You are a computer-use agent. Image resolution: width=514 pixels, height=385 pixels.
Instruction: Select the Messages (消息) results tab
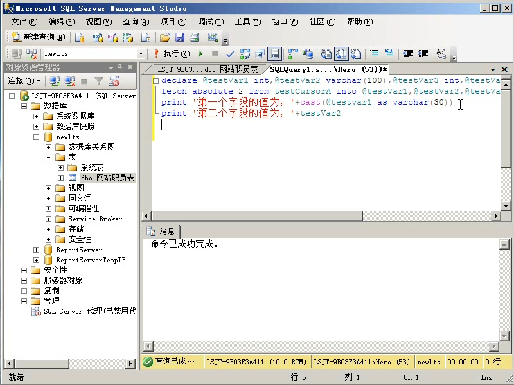click(161, 232)
